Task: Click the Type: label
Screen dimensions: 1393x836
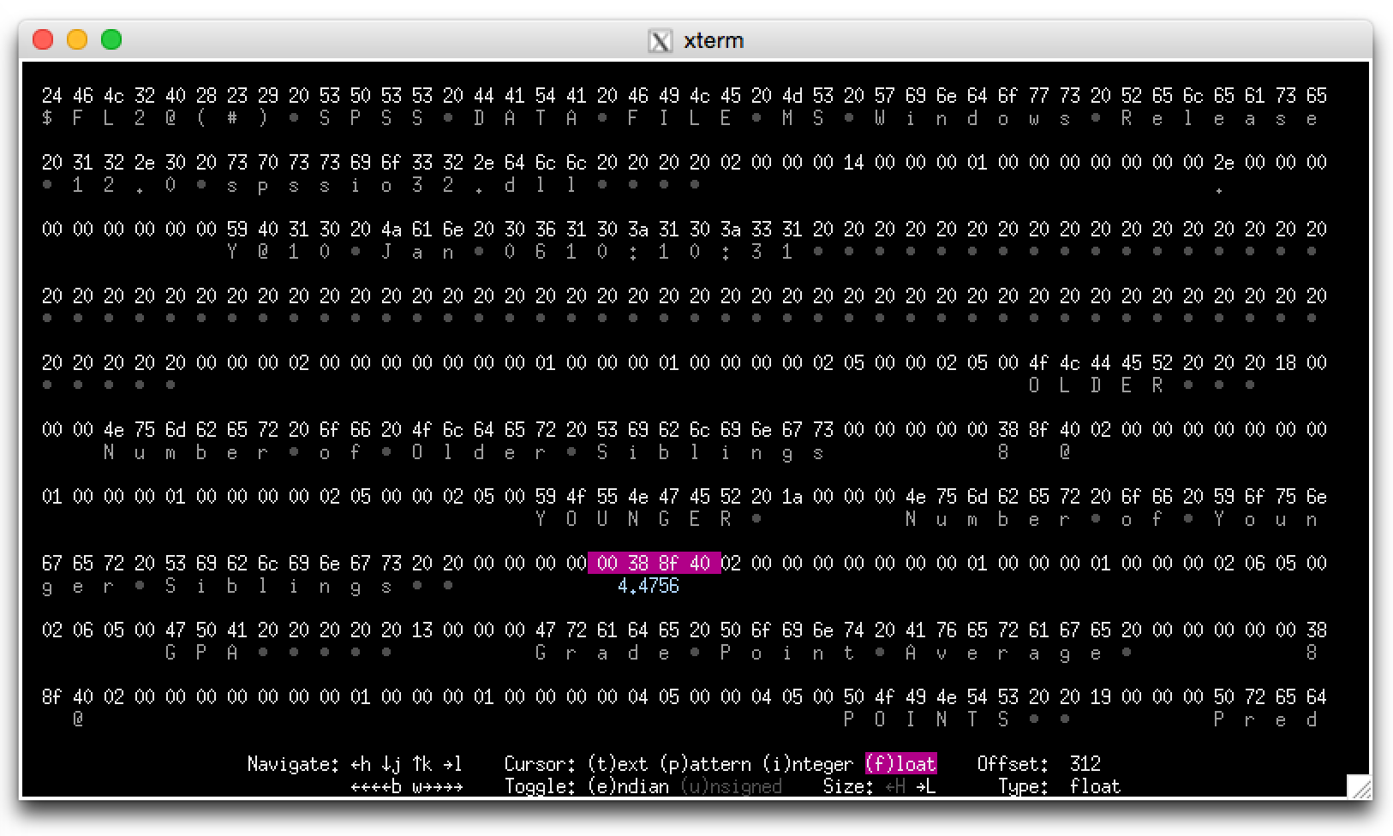Action: (x=1024, y=786)
